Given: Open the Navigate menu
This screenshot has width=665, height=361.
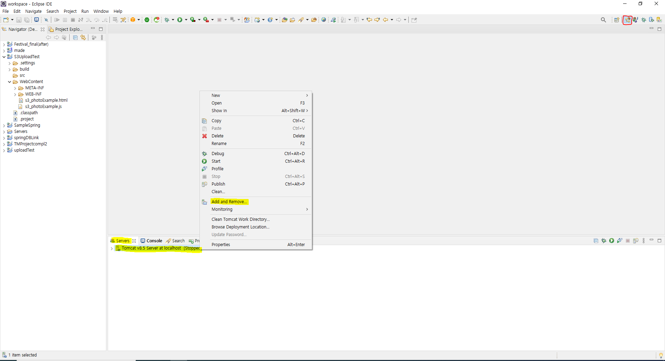Looking at the screenshot, I should coord(33,11).
